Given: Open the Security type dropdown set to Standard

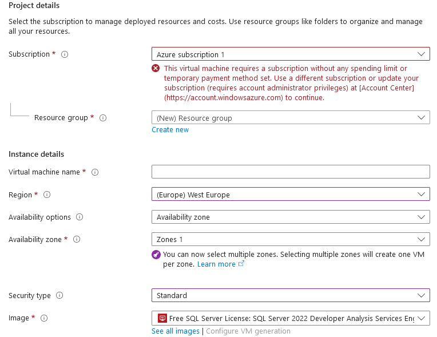Looking at the screenshot, I should click(x=291, y=295).
